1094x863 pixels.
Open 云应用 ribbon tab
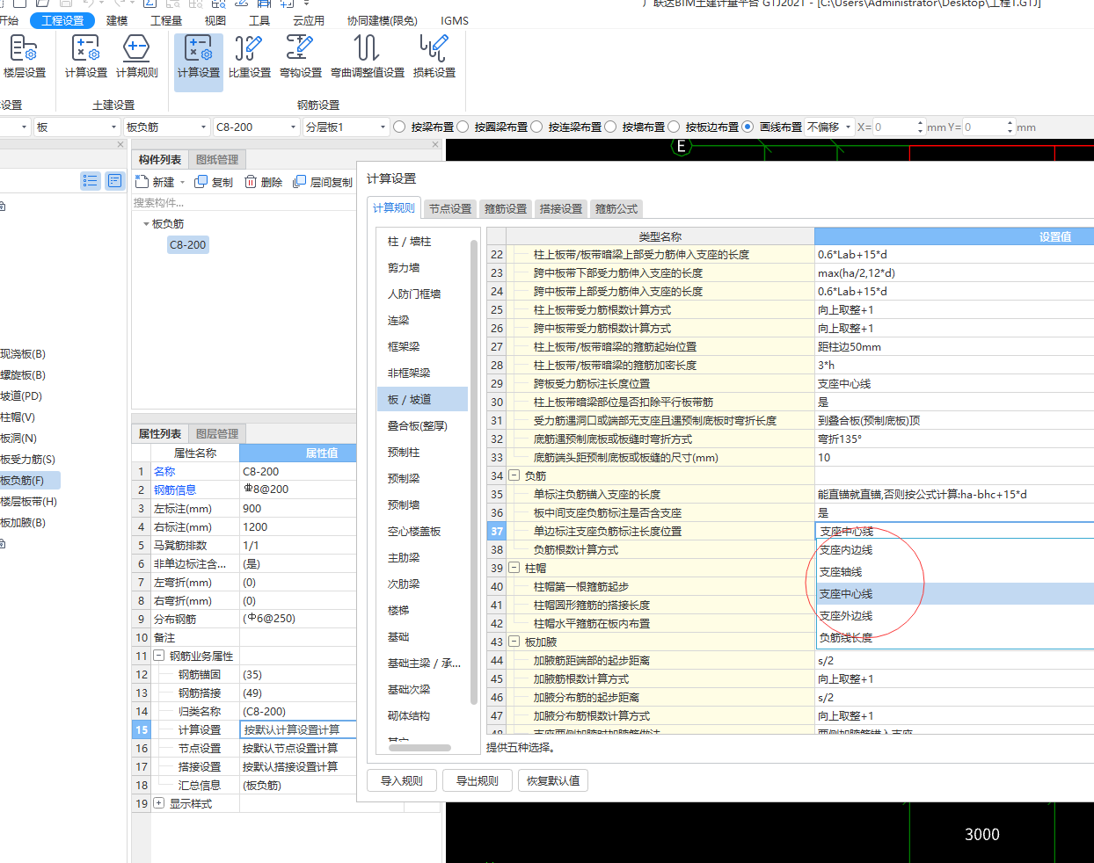[x=309, y=20]
